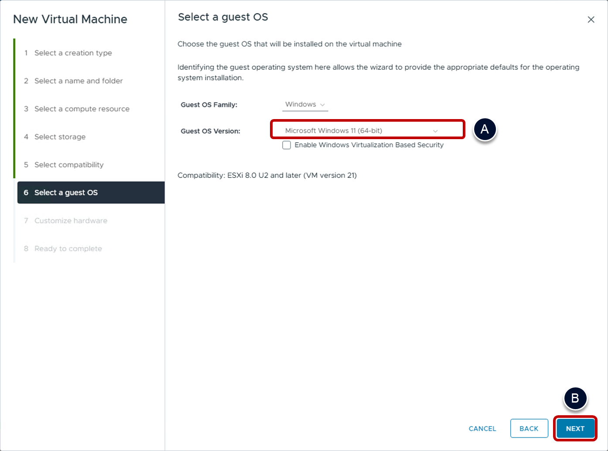The image size is (608, 451).
Task: Navigate to the Select compatibility step
Action: click(x=69, y=164)
